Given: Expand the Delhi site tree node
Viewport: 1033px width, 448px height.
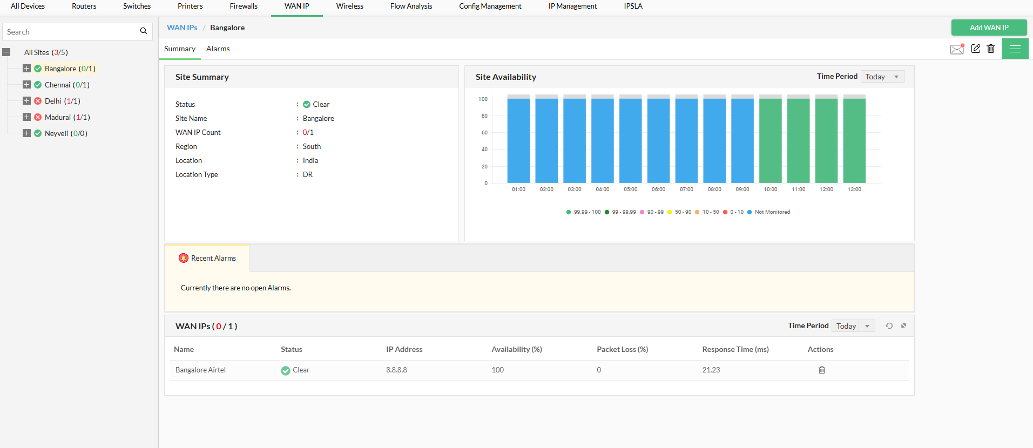Looking at the screenshot, I should click(x=26, y=101).
